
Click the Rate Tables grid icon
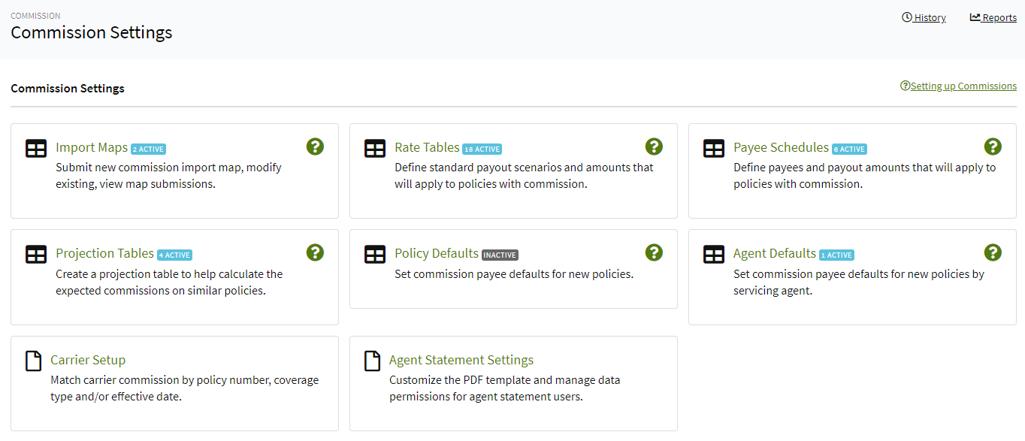pyautogui.click(x=375, y=148)
